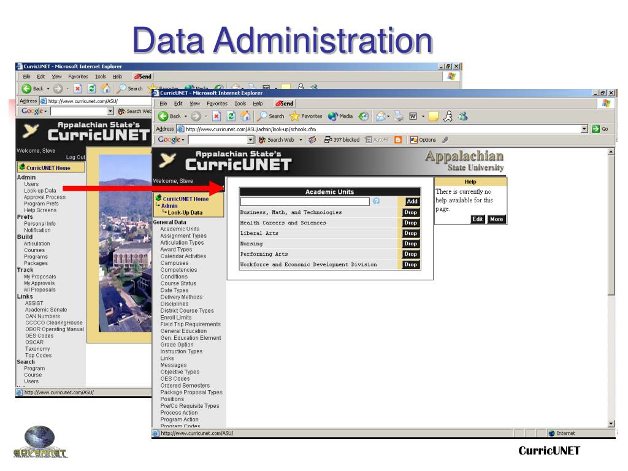This screenshot has width=628, height=471.
Task: Refresh the page in front browser window
Action: (x=231, y=116)
